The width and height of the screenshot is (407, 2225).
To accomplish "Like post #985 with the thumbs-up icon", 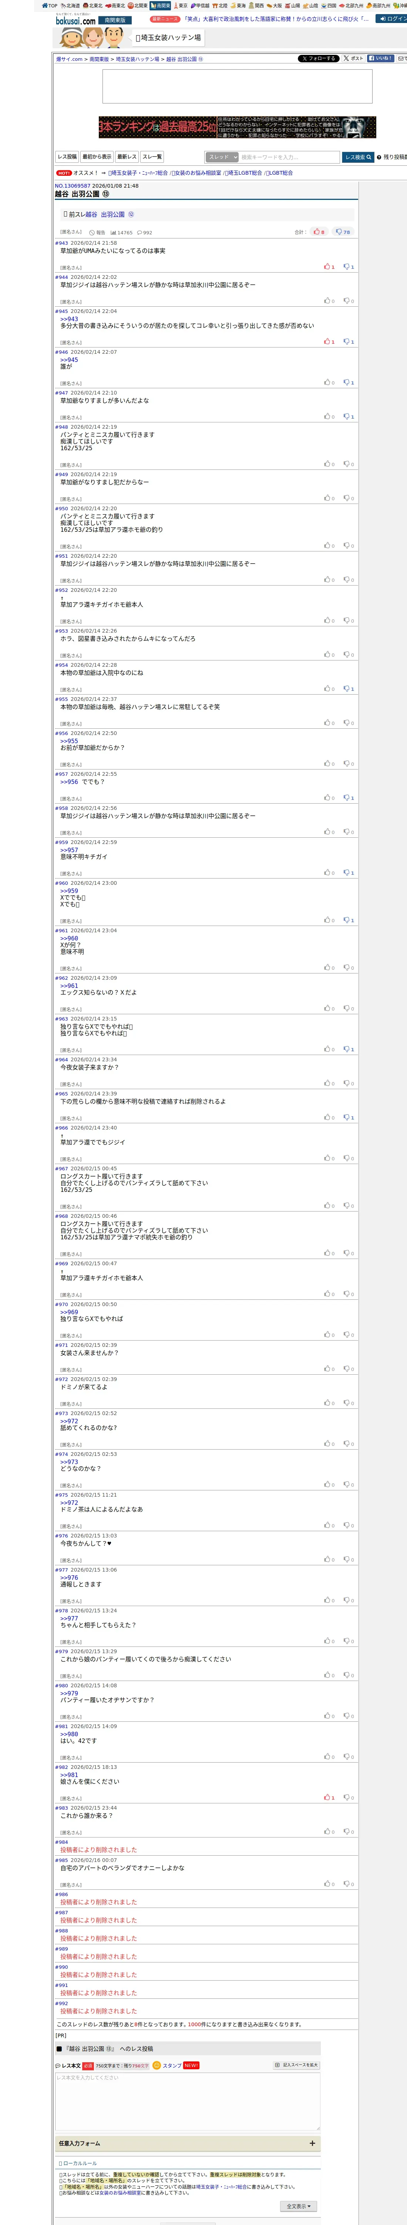I will tap(328, 1884).
